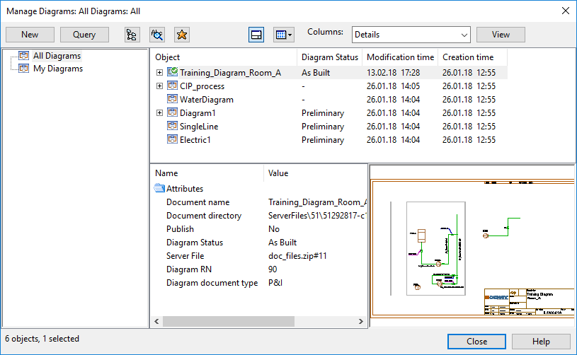
Task: Click the Attributes folder icon
Action: [x=159, y=189]
